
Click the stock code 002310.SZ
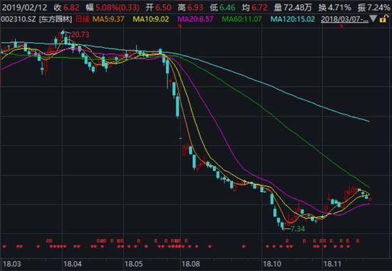click(19, 19)
